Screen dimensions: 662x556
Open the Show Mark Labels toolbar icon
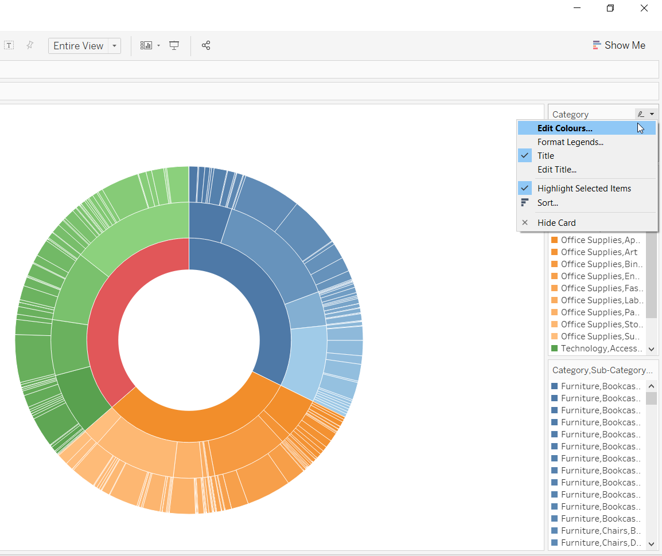point(145,45)
